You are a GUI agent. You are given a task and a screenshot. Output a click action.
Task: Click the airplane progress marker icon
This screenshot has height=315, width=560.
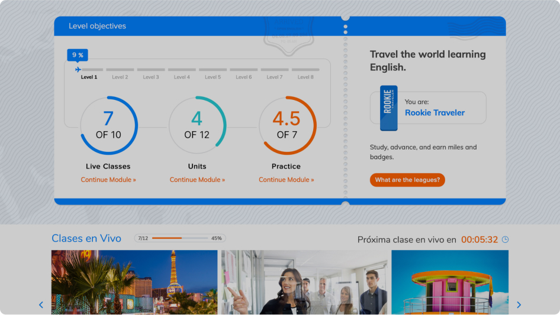pyautogui.click(x=78, y=70)
